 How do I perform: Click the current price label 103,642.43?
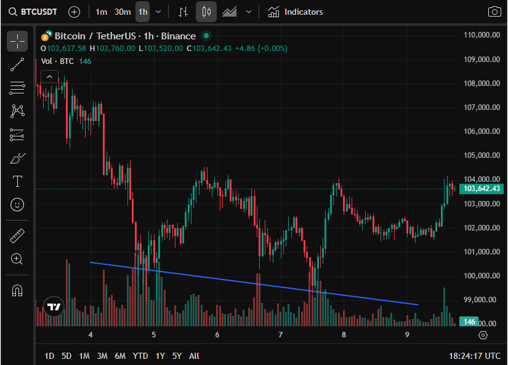coord(482,189)
